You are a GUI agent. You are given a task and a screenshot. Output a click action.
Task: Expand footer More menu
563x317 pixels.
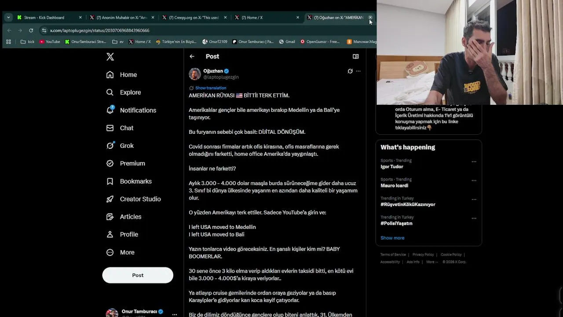[x=431, y=262]
